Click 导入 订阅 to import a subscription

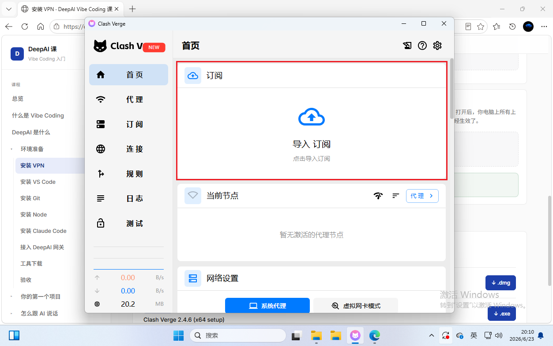312,134
